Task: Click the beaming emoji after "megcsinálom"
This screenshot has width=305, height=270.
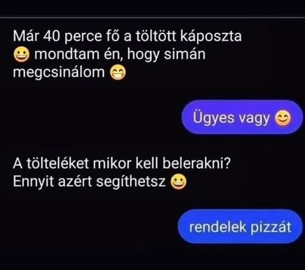Action: point(118,73)
